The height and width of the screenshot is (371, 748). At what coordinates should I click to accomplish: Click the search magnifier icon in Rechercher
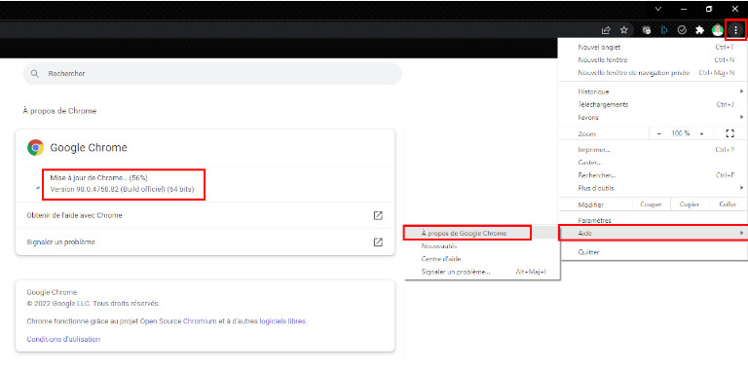pyautogui.click(x=34, y=74)
